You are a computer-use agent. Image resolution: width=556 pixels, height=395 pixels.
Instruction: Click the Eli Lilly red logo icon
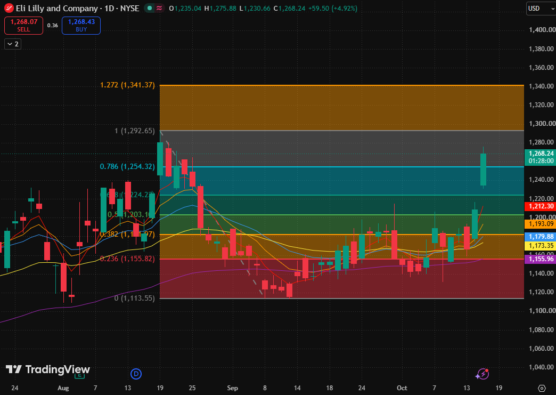click(9, 8)
